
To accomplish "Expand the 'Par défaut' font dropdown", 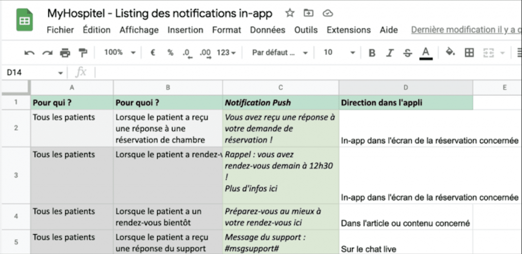I will [280, 52].
